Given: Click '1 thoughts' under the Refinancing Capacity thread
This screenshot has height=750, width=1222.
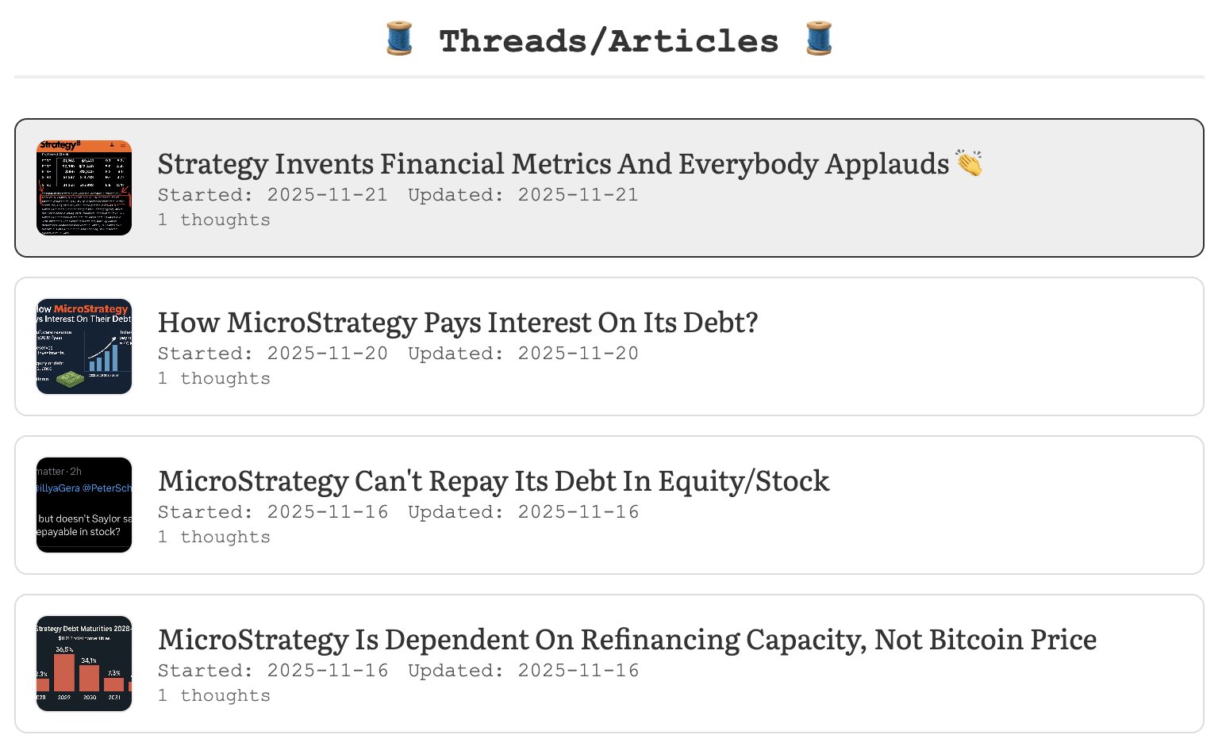Looking at the screenshot, I should (x=213, y=696).
